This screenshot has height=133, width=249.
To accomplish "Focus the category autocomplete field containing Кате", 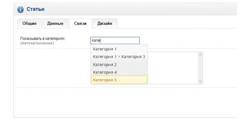I will [115, 41].
